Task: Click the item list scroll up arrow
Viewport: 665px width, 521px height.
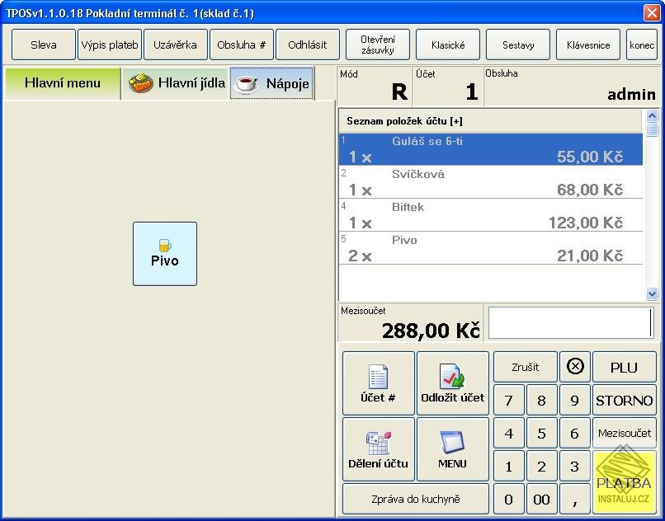Action: (x=652, y=115)
